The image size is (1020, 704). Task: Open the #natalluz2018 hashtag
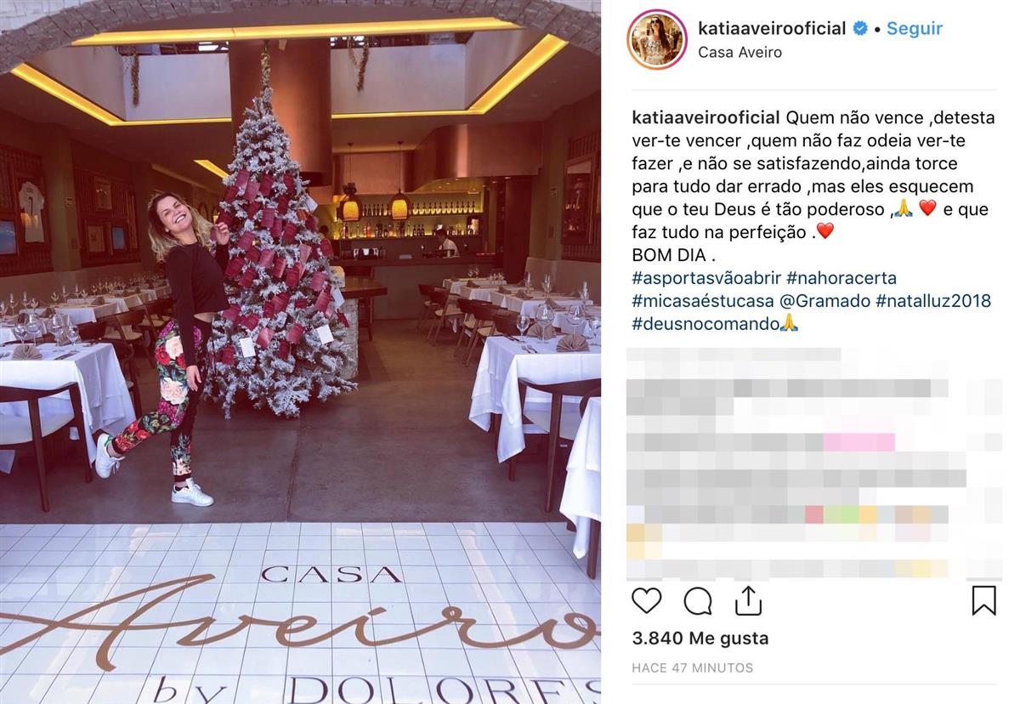pyautogui.click(x=933, y=301)
